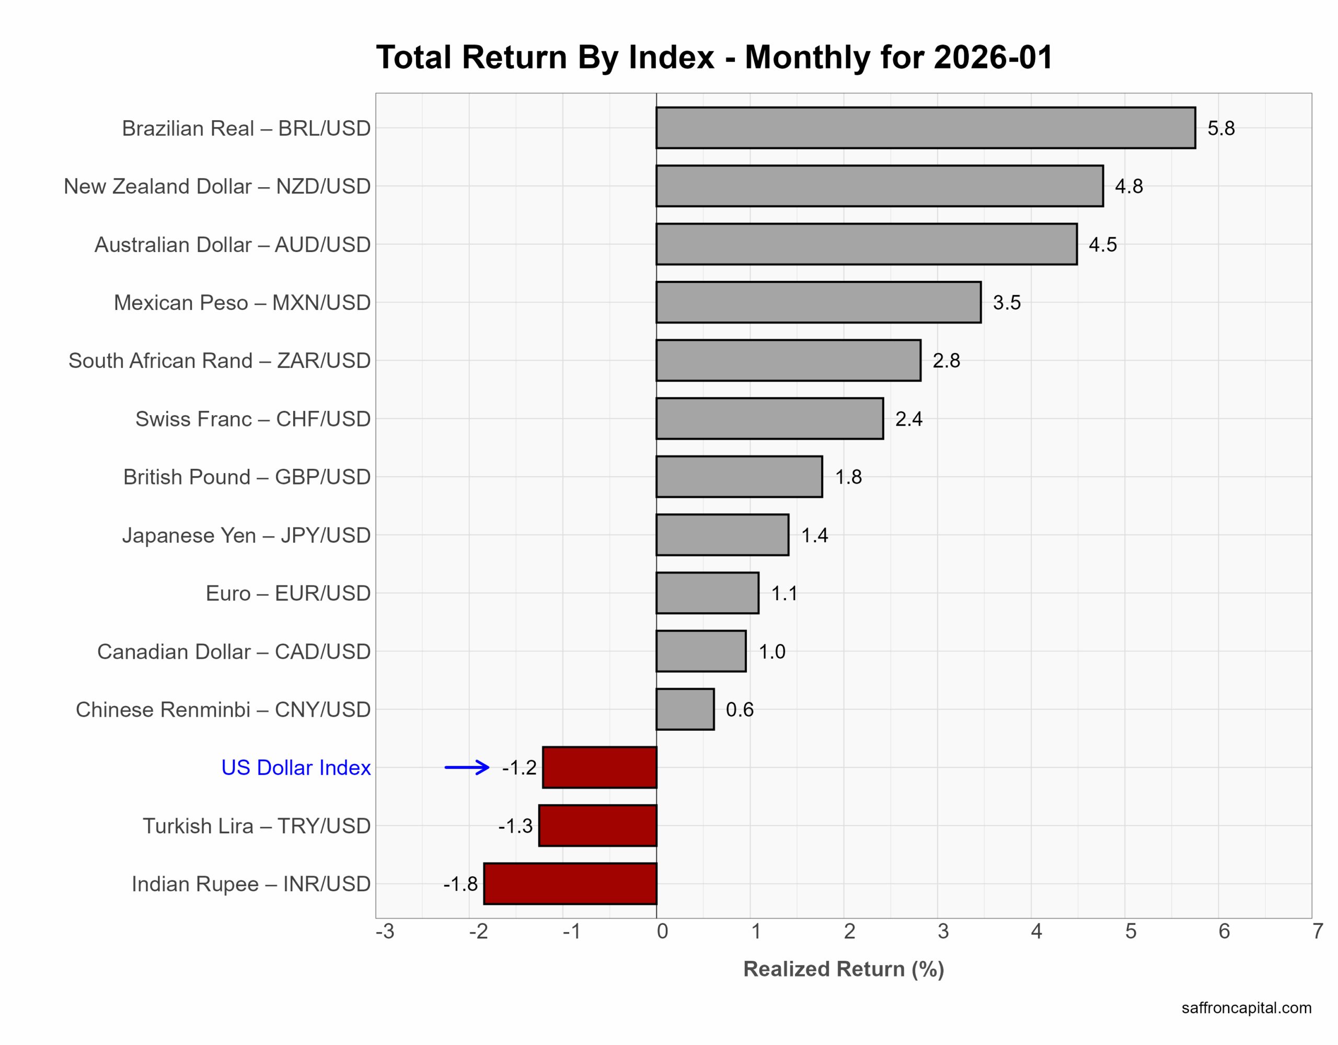Screen dimensions: 1338x1045
Task: Click the Mexican Peso 3.5 bar
Action: (818, 302)
